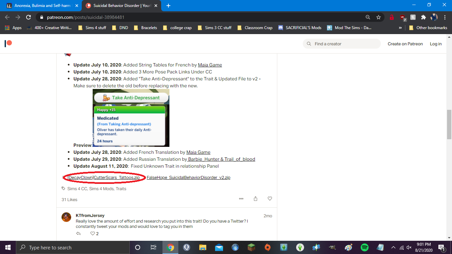Screen dimensions: 452x254
Task: Open Spotify from the taskbar
Action: pyautogui.click(x=365, y=247)
